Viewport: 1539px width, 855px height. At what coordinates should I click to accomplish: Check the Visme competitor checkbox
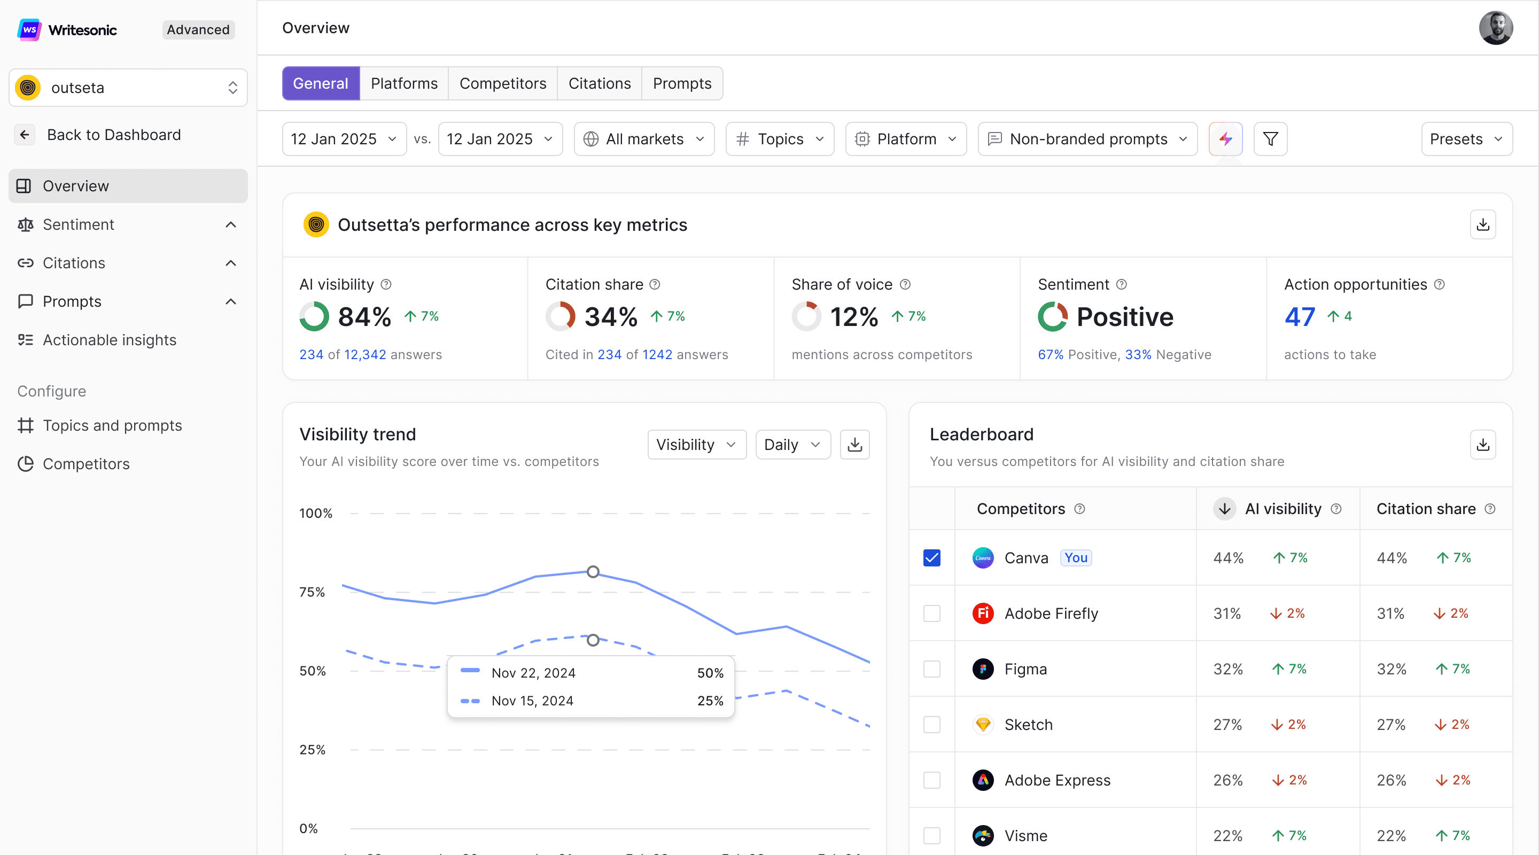tap(931, 836)
